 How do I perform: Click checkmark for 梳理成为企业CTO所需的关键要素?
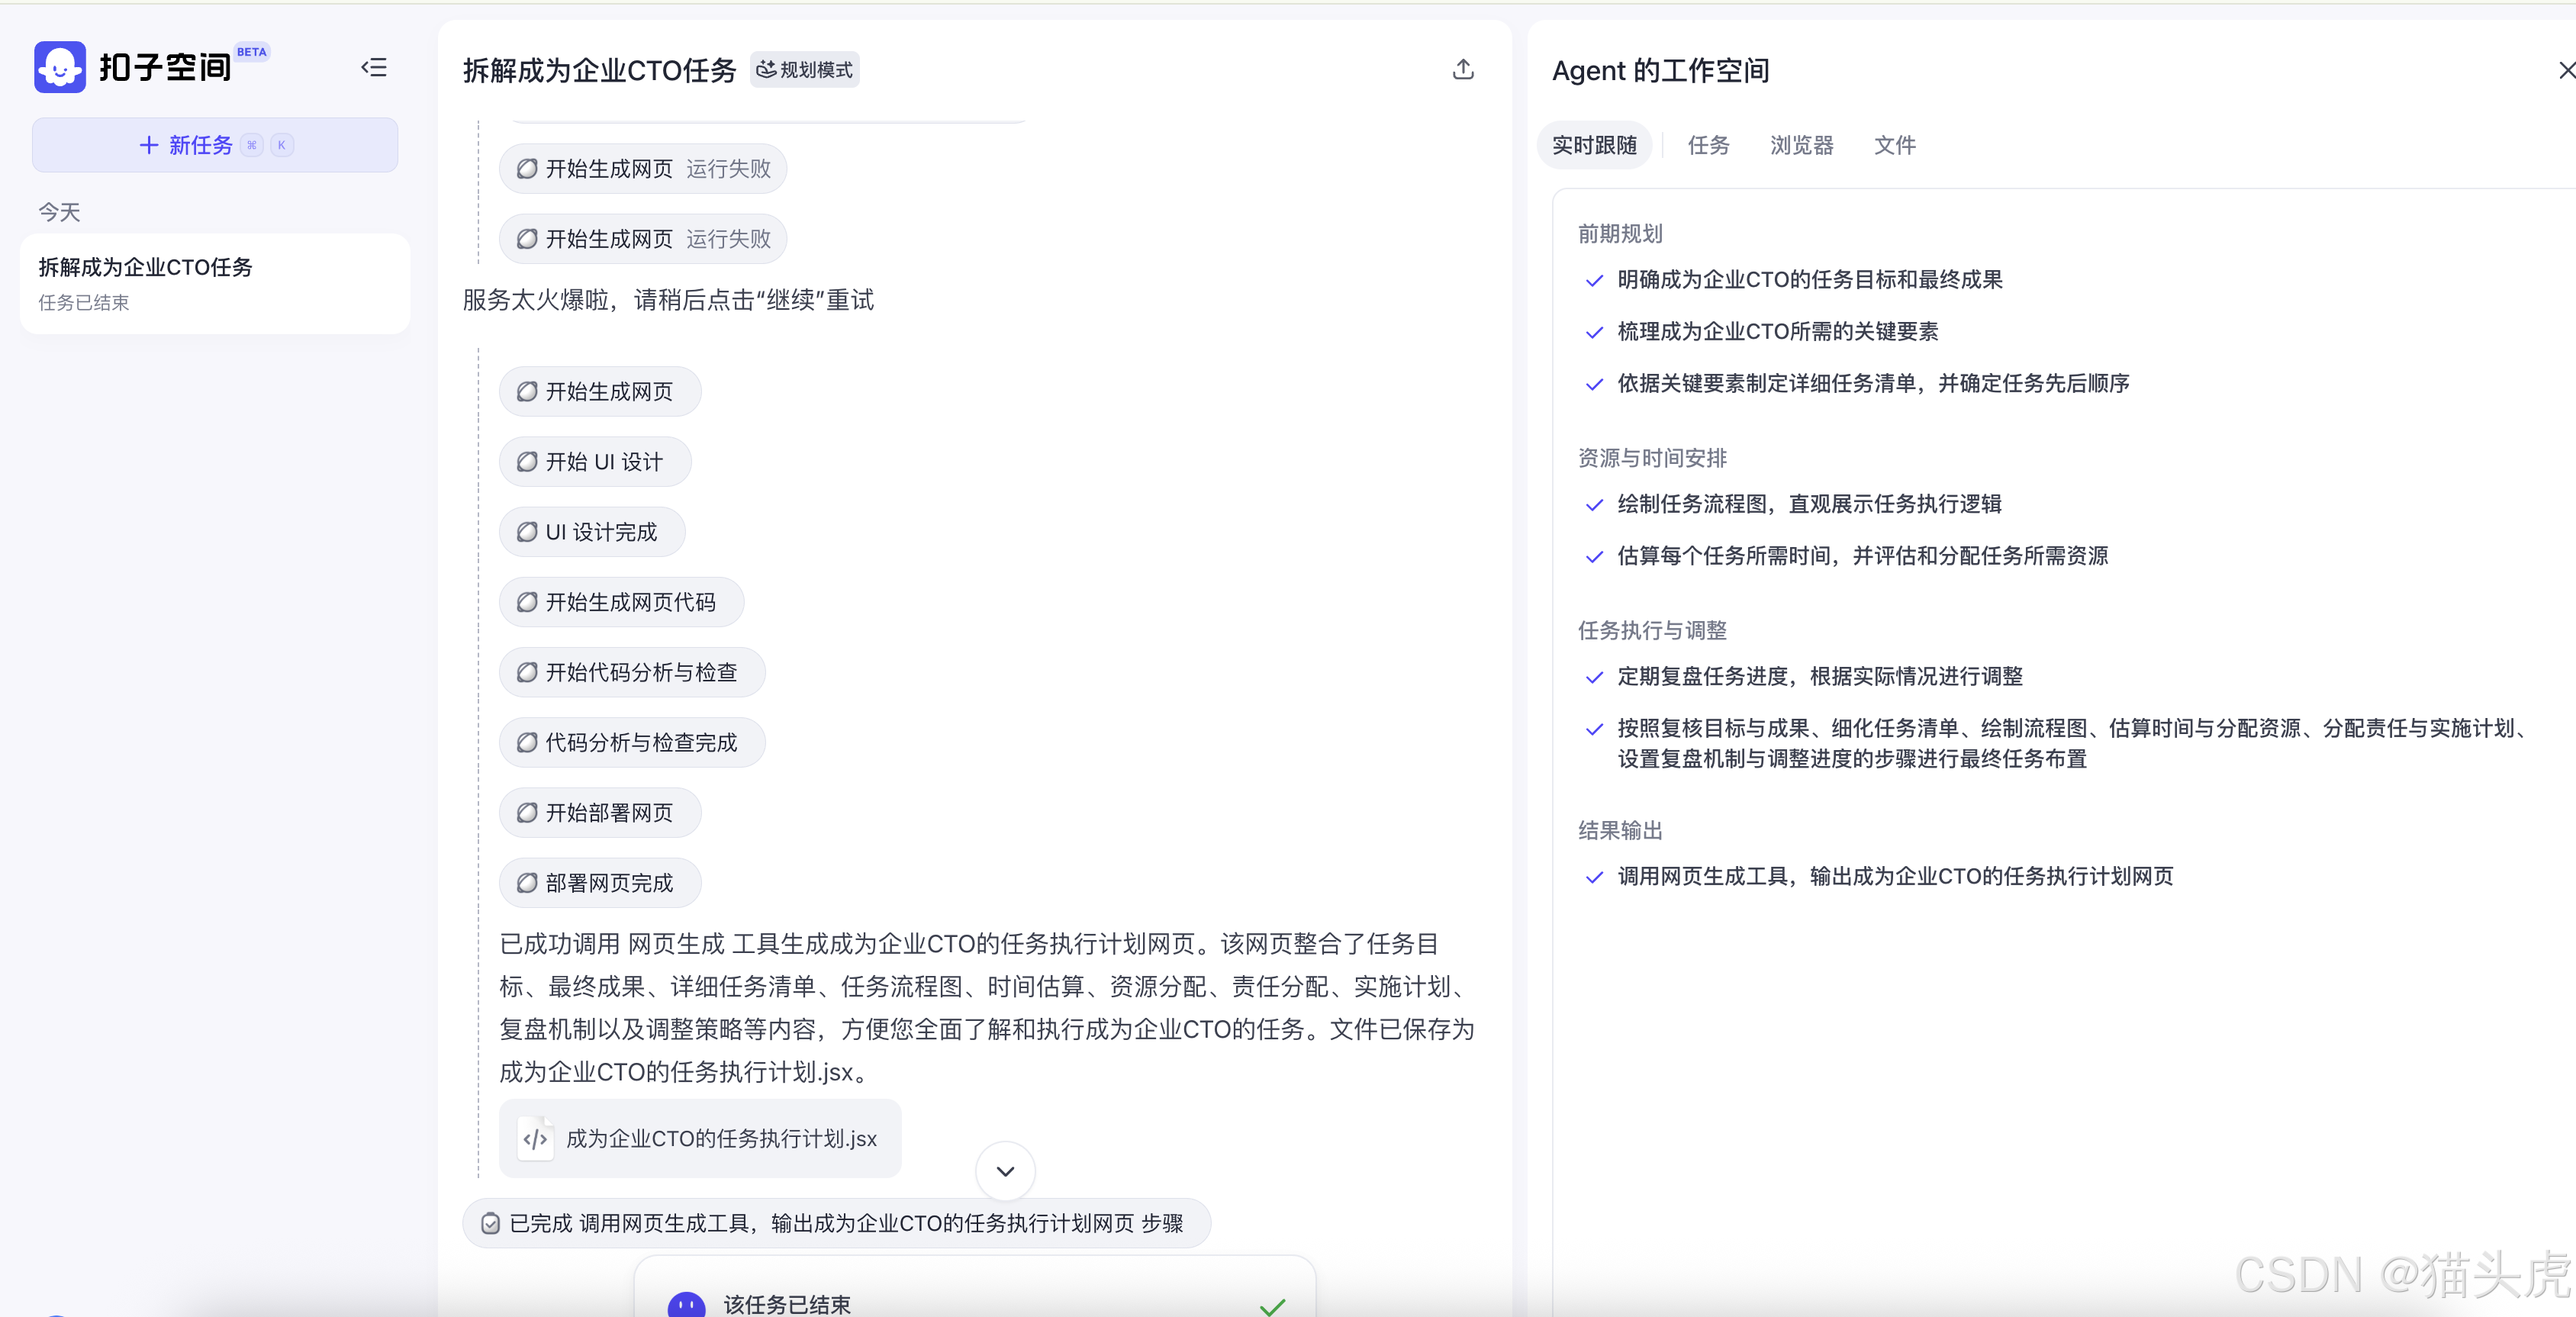click(x=1595, y=332)
